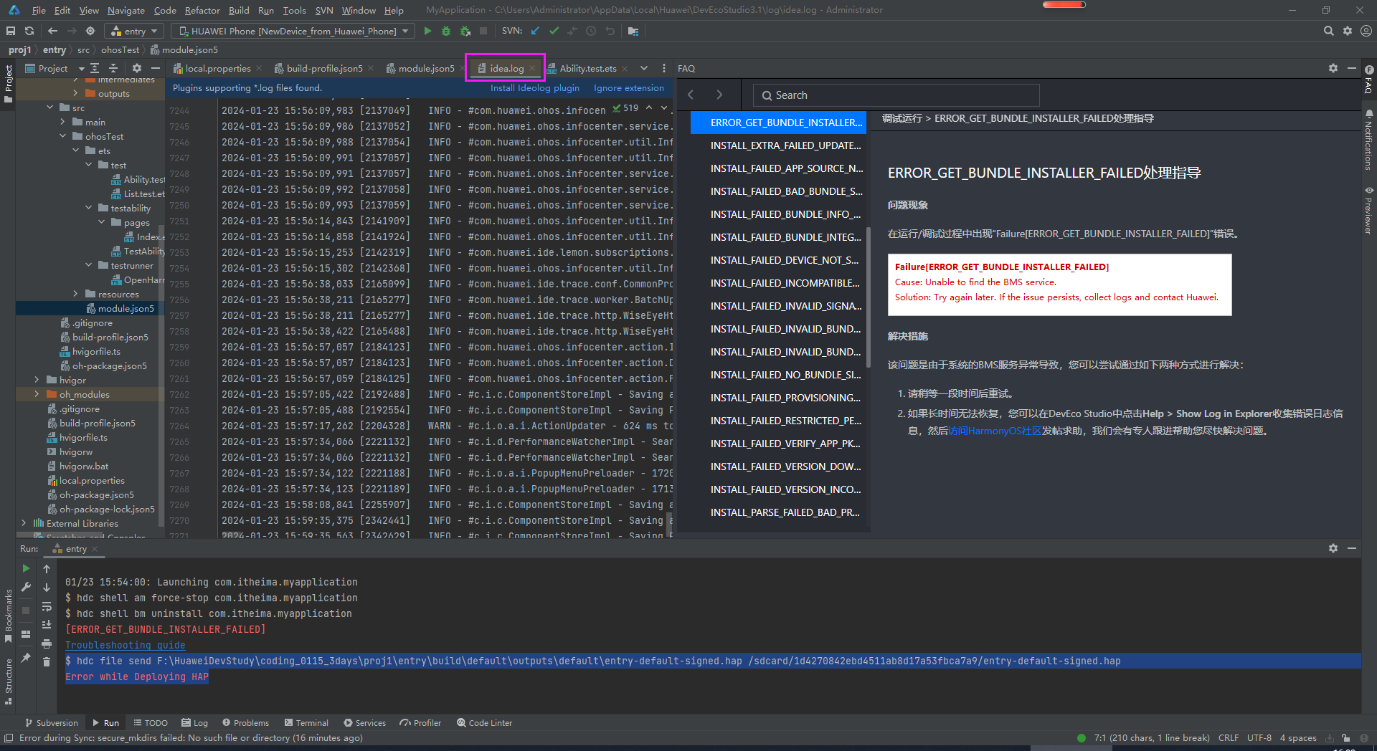Image resolution: width=1377 pixels, height=751 pixels.
Task: Show the hidden editor tabs dropdown chevron
Action: tap(644, 68)
